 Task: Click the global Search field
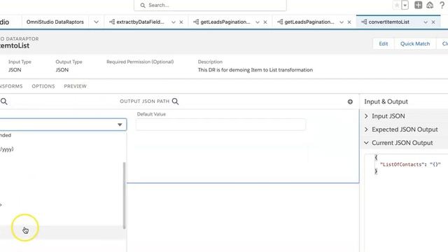click(210, 5)
